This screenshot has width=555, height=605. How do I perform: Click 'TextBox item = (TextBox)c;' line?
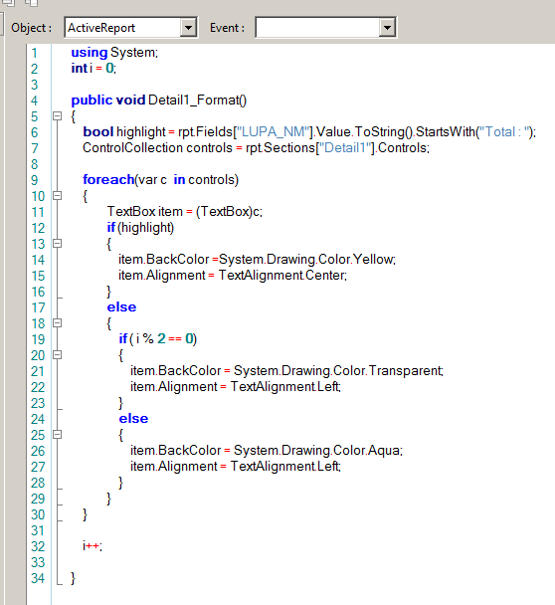click(185, 212)
